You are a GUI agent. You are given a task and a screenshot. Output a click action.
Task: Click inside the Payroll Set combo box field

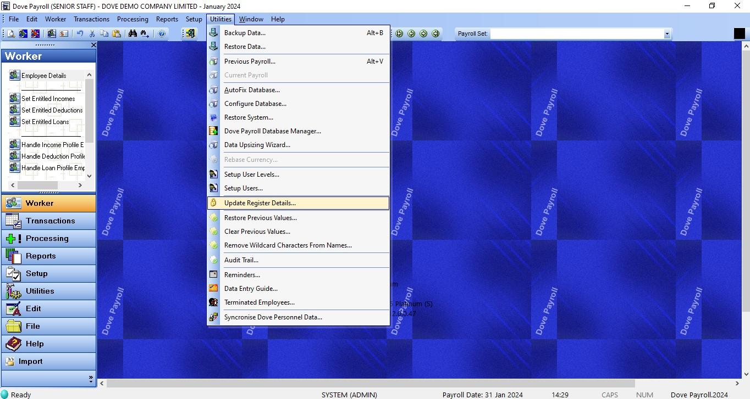tap(577, 34)
